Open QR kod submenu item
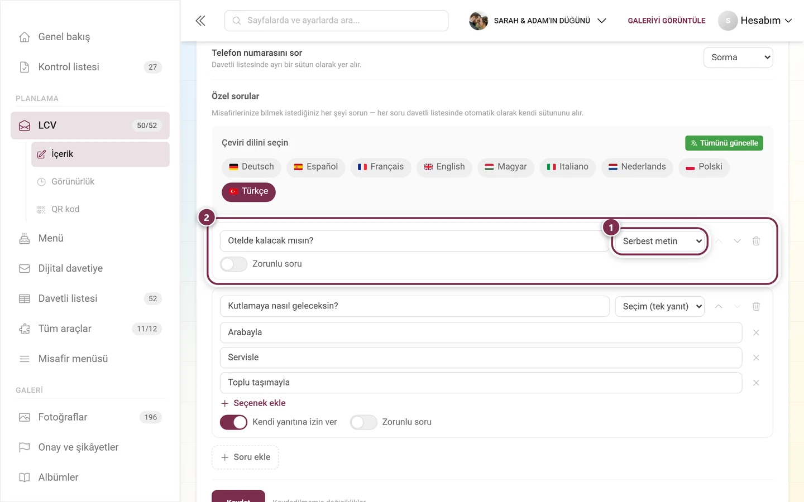This screenshot has height=502, width=804. pos(100,209)
